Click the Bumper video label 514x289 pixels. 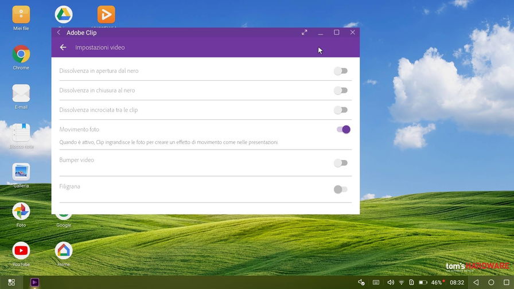(x=76, y=160)
